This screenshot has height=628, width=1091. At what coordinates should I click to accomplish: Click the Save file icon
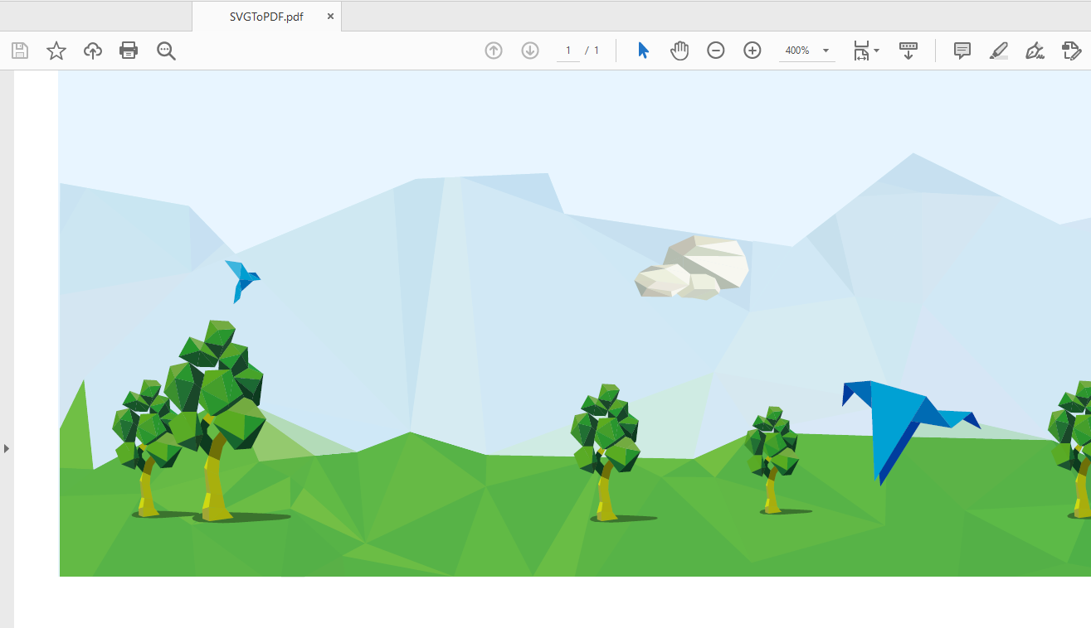click(20, 51)
